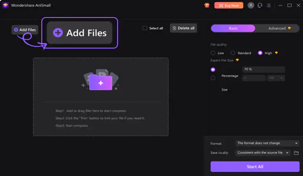
Task: Click the Wondershare AniSmall logo
Action: [x=5, y=5]
